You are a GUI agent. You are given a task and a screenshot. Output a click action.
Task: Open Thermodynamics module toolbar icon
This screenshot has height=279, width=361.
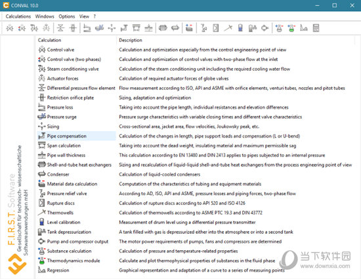pyautogui.click(x=291, y=28)
